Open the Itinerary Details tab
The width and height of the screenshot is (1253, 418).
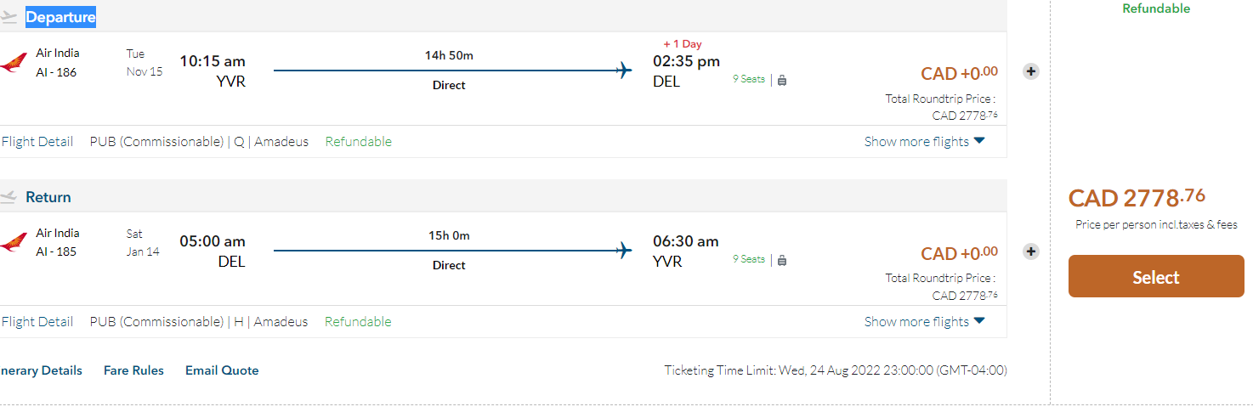coord(42,370)
